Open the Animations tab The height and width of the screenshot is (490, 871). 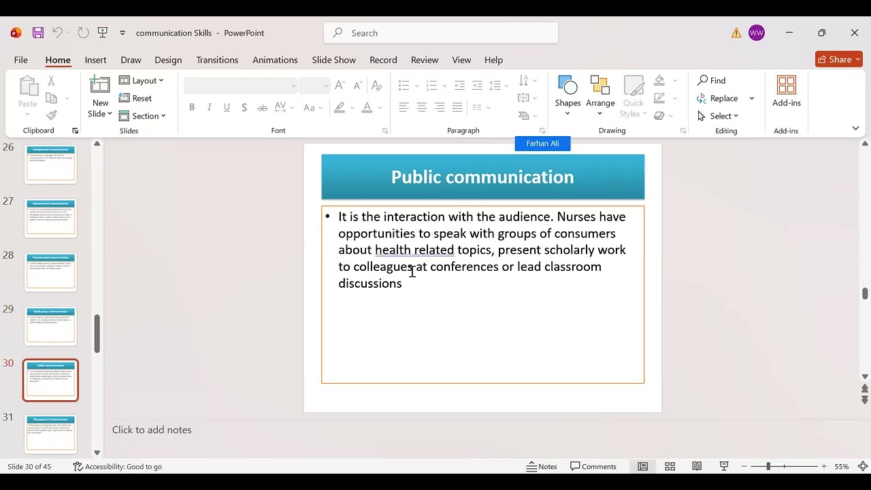click(275, 60)
